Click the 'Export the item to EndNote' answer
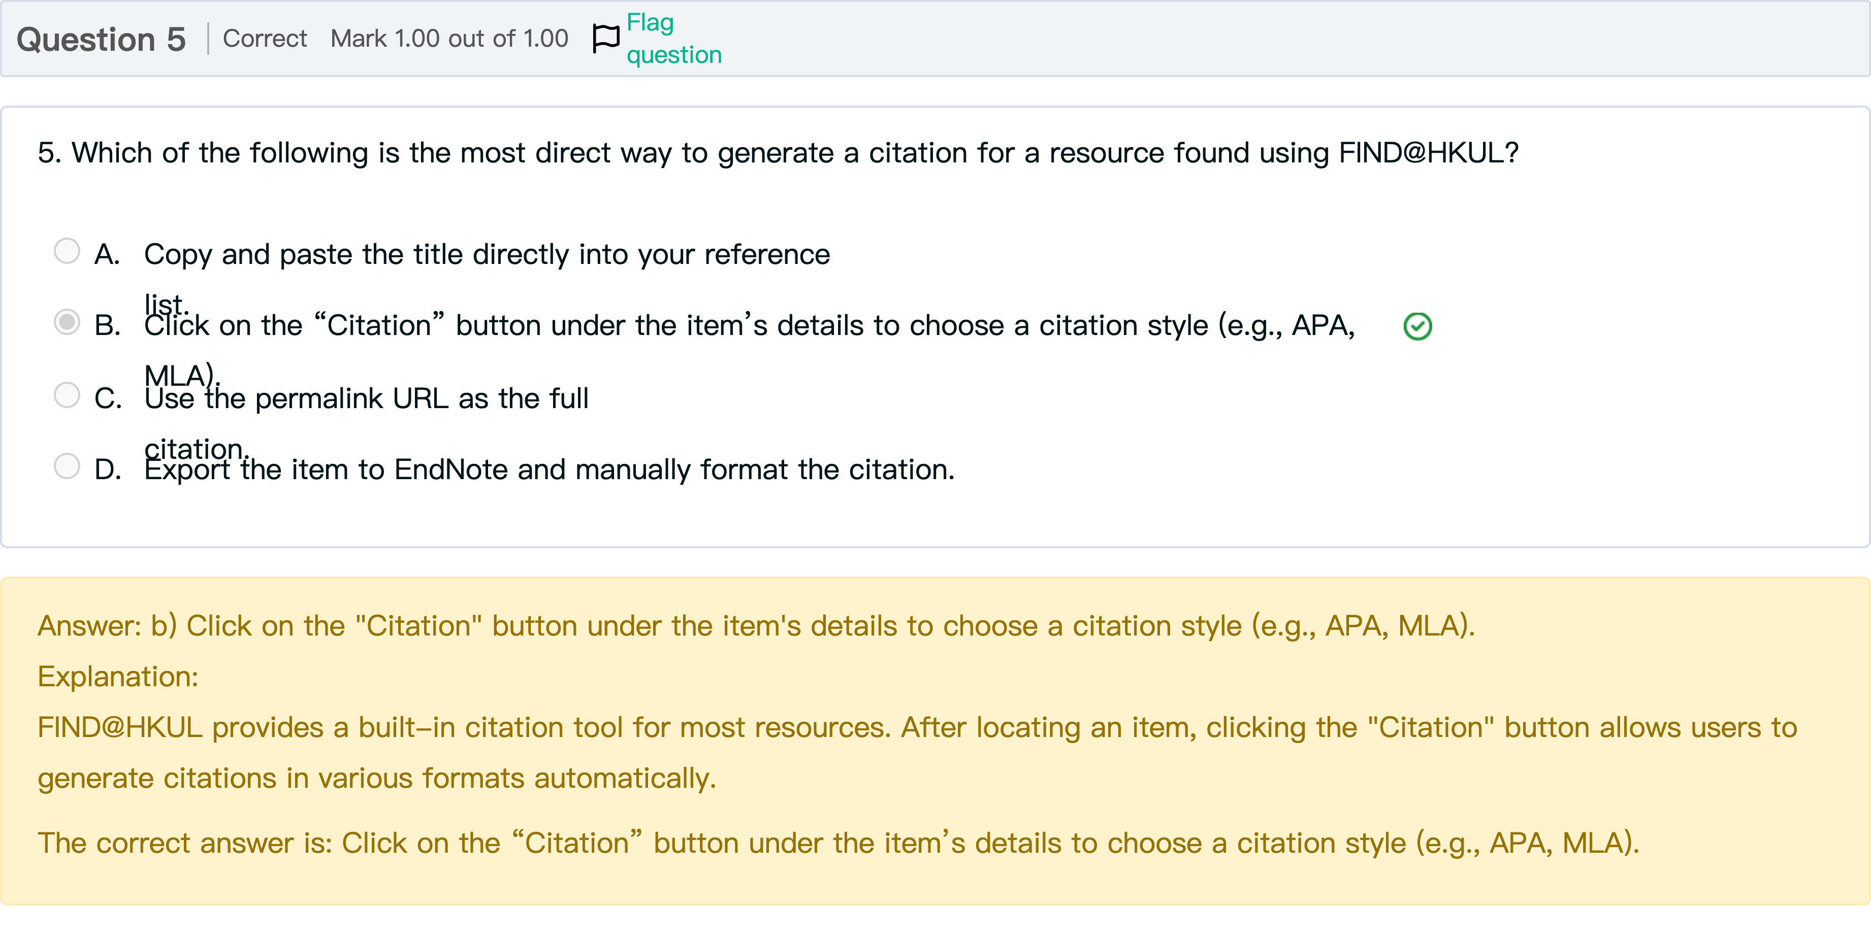 [x=549, y=470]
